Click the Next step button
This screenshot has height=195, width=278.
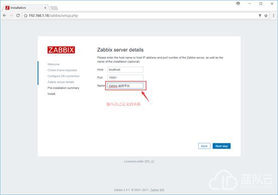tap(222, 146)
